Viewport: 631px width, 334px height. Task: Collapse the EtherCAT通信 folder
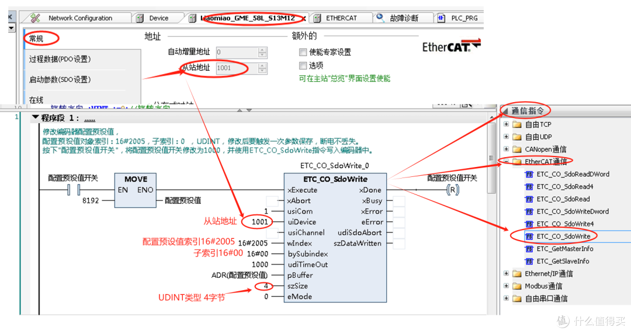coord(506,162)
